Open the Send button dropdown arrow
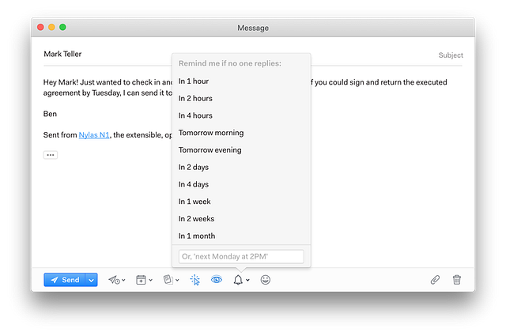Screen dimensions: 506x336 92,280
